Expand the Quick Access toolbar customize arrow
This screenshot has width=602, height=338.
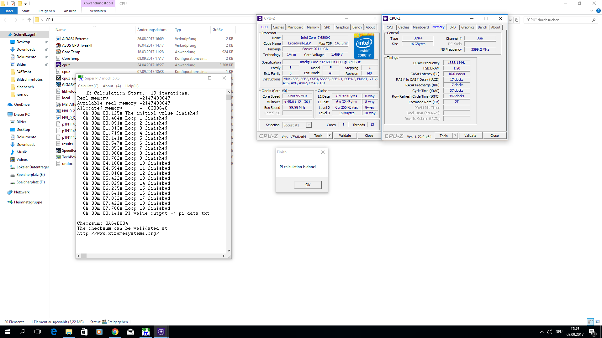[x=25, y=4]
